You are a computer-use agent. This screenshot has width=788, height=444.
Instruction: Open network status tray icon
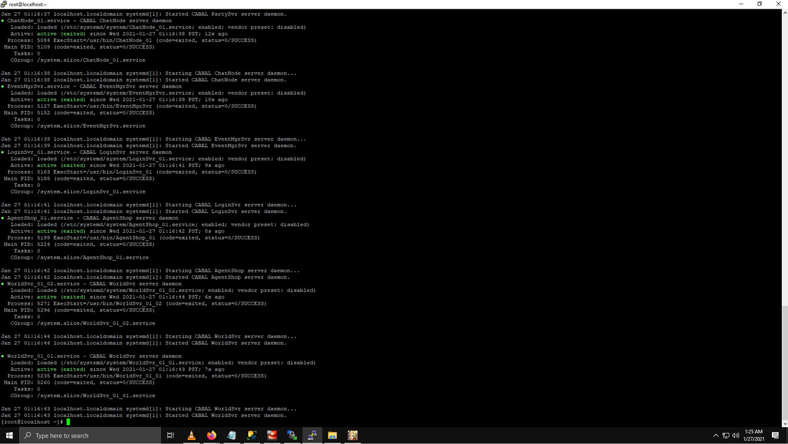[x=726, y=435]
